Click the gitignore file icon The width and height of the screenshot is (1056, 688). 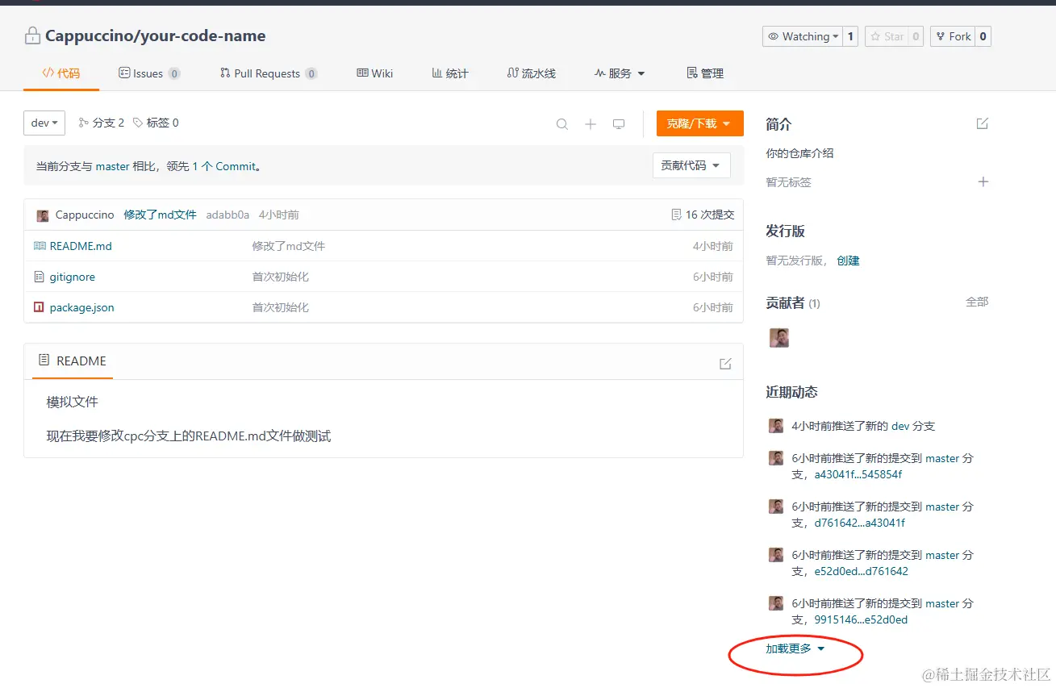(40, 277)
